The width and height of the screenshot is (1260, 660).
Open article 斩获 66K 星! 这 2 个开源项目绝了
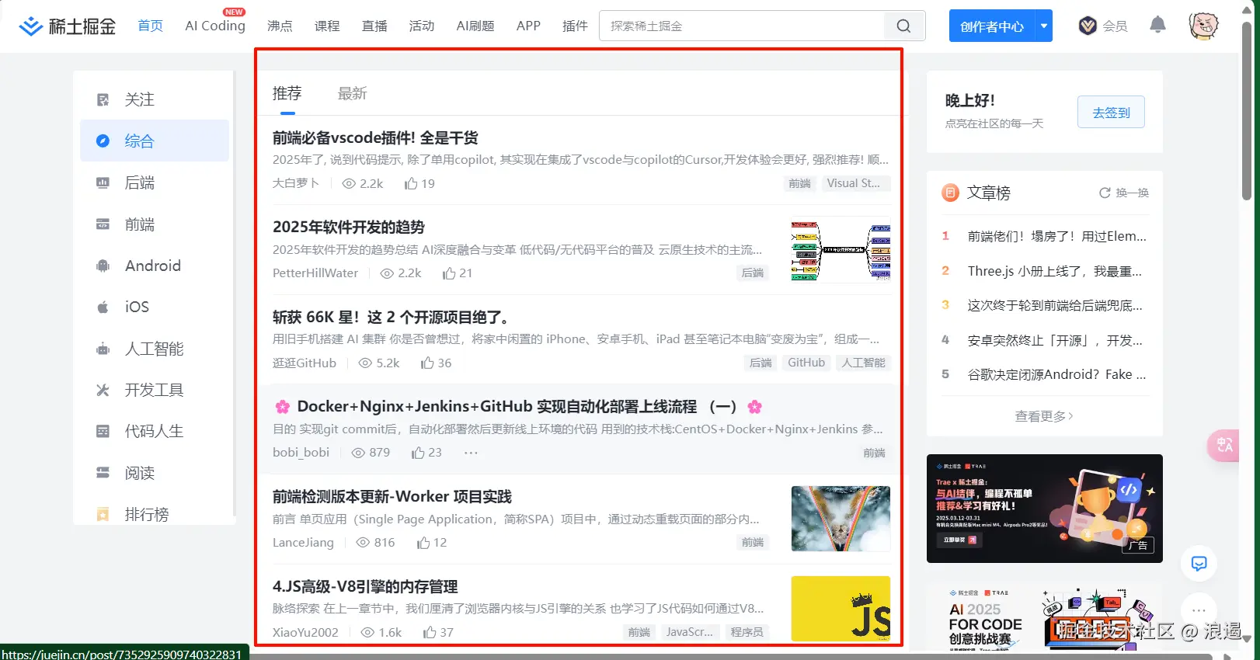click(x=392, y=317)
